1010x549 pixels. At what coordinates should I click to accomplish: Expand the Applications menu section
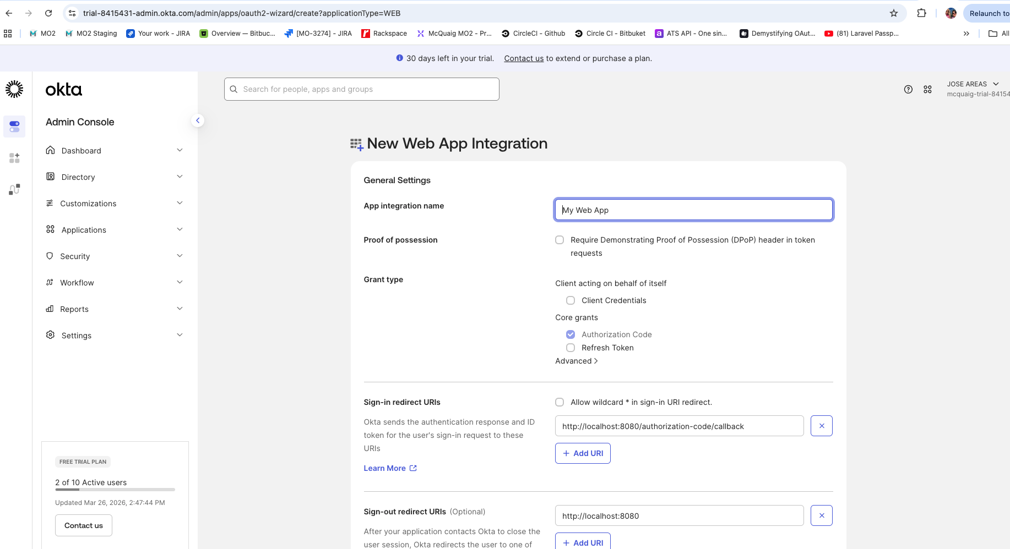pos(83,229)
